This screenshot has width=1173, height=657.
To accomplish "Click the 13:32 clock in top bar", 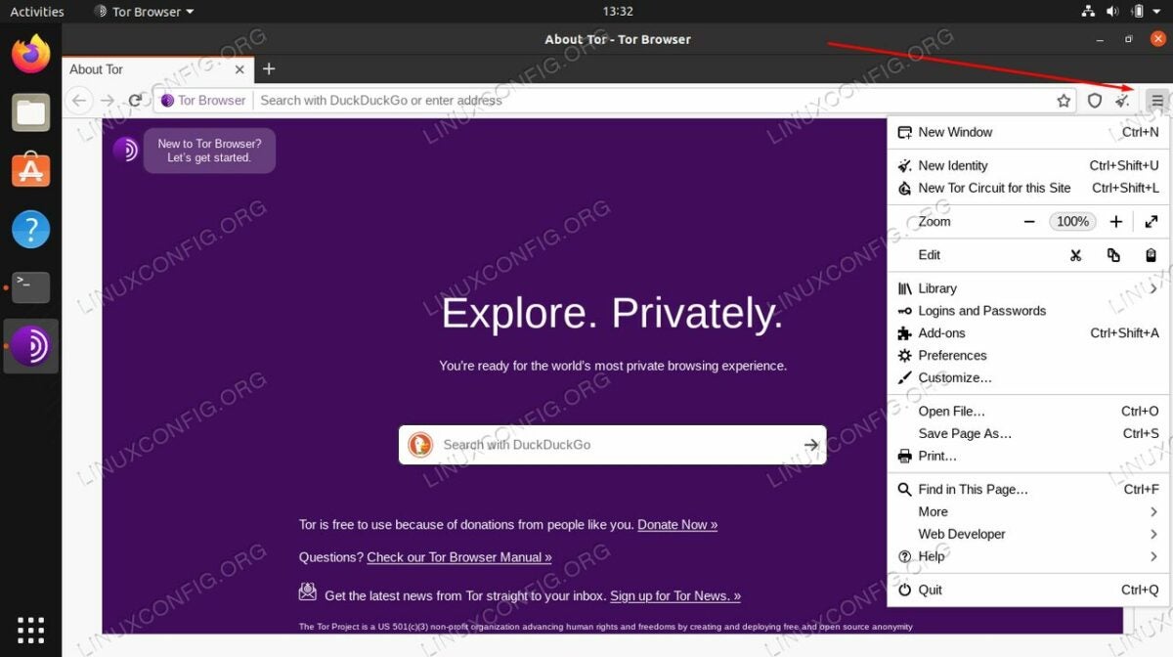I will tap(618, 12).
